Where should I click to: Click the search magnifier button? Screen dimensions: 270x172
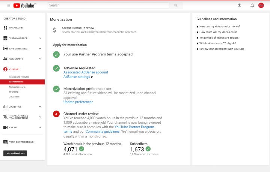pyautogui.click(x=176, y=5)
